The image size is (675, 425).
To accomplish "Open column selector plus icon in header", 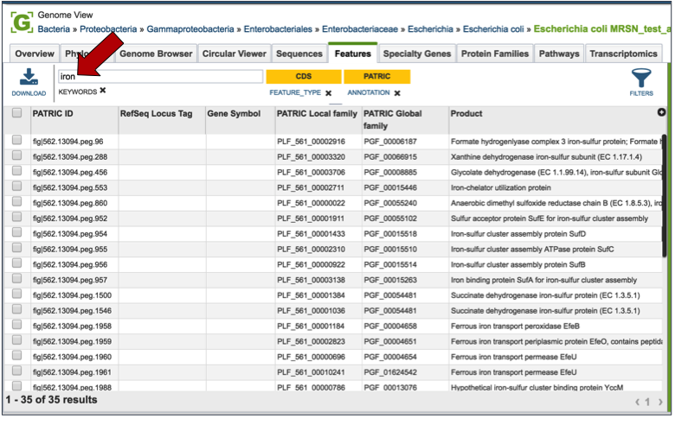I will (x=662, y=112).
